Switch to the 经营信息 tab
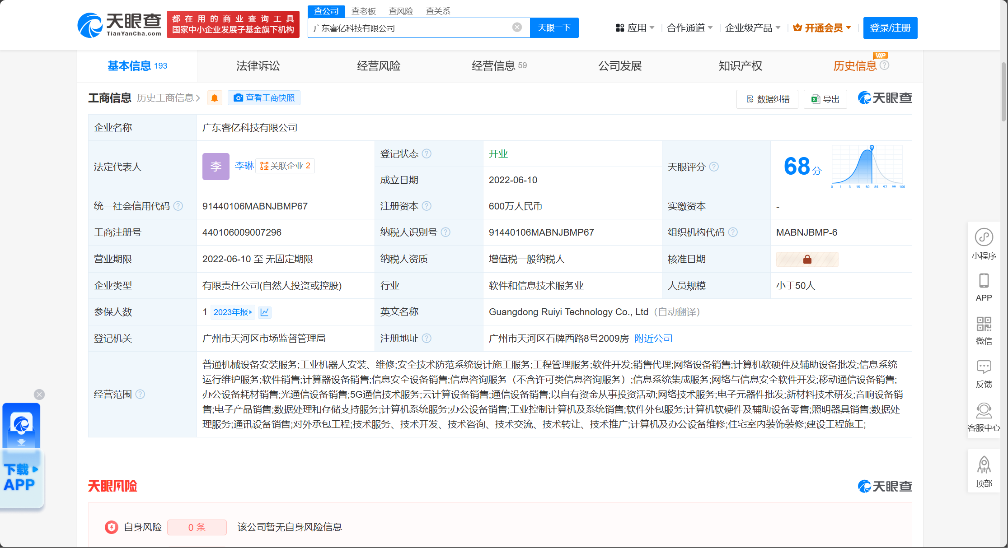The image size is (1008, 548). click(499, 66)
